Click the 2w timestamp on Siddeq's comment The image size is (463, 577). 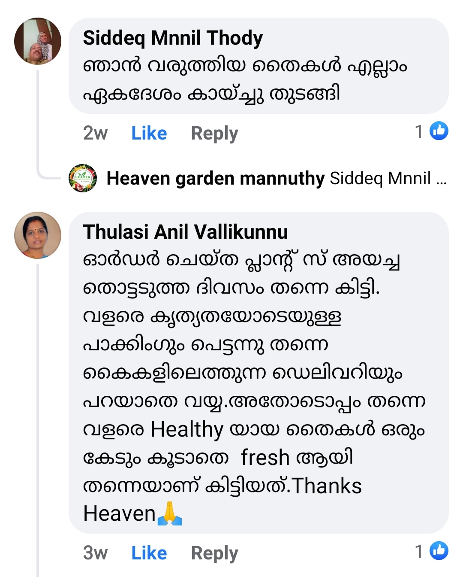95,133
